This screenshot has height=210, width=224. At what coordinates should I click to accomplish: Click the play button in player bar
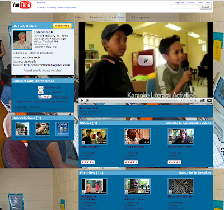pos(82,100)
